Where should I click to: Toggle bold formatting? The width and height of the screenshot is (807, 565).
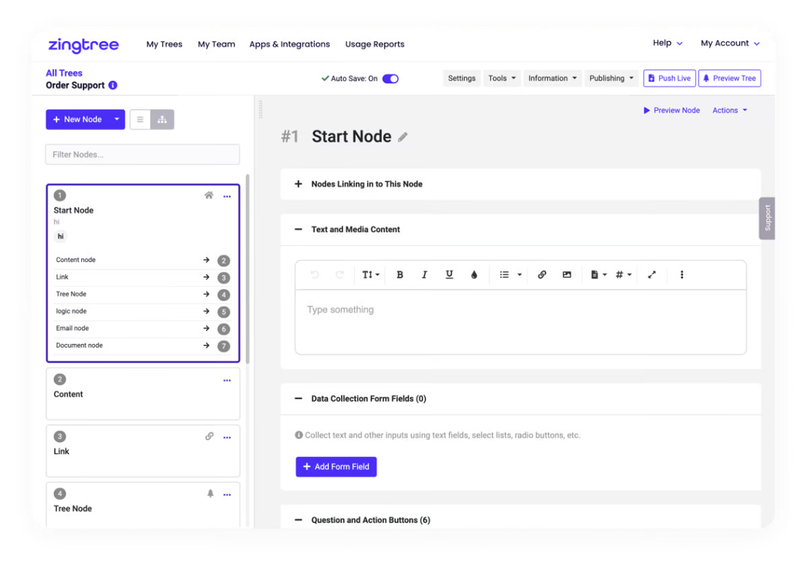400,275
